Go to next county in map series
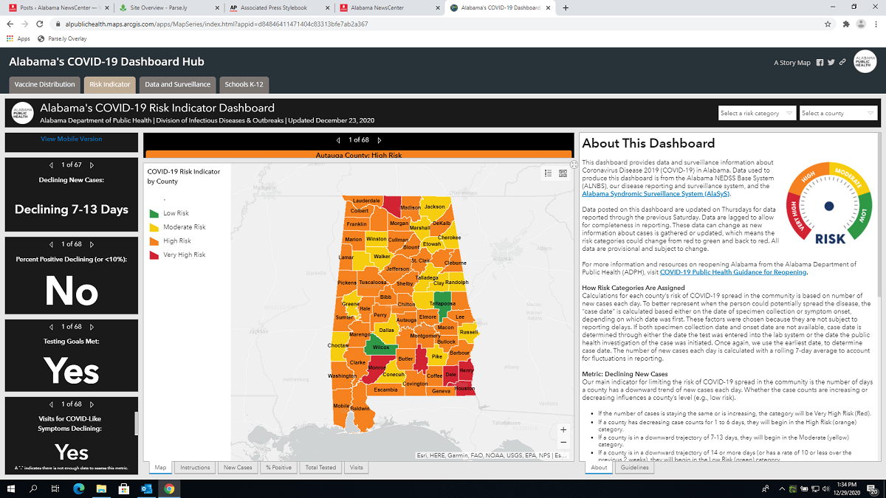Viewport: 886px width, 498px height. [x=380, y=139]
